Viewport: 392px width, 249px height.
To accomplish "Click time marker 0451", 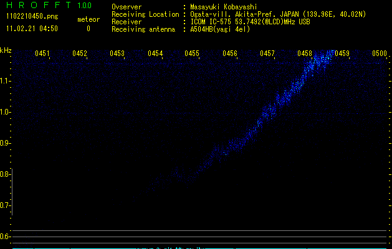I will pyautogui.click(x=42, y=54).
